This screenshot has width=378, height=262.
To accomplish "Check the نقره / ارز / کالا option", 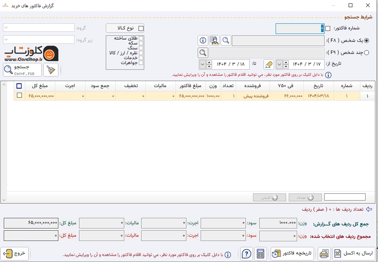I will point(141,53).
